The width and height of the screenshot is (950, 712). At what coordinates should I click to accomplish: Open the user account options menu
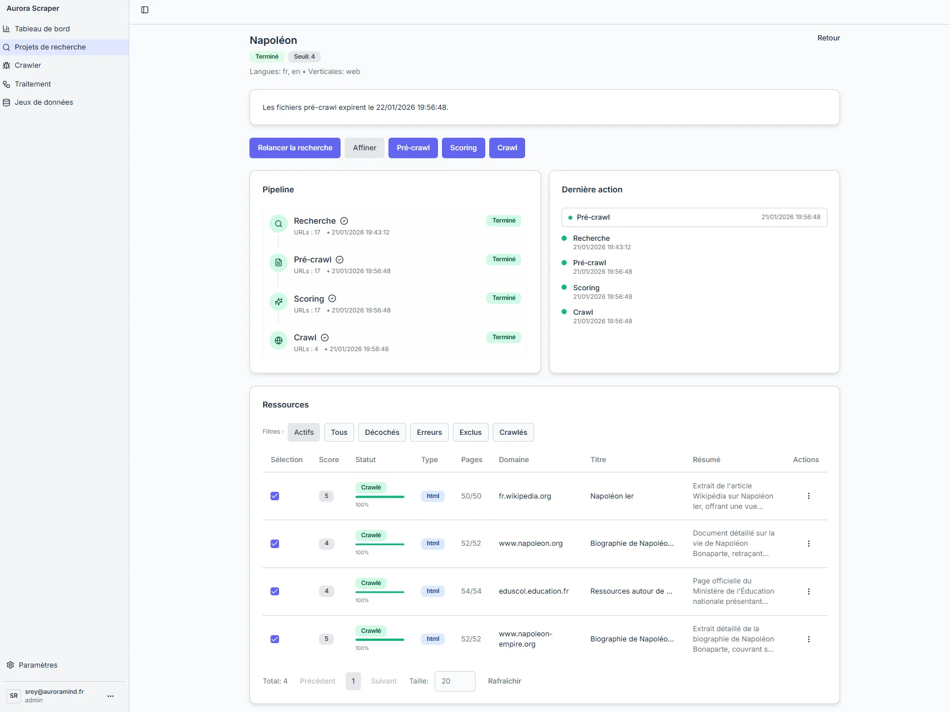point(110,696)
